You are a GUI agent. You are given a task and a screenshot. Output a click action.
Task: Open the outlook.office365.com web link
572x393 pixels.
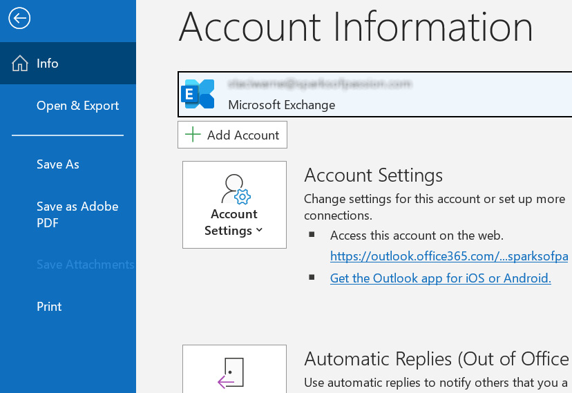[449, 256]
